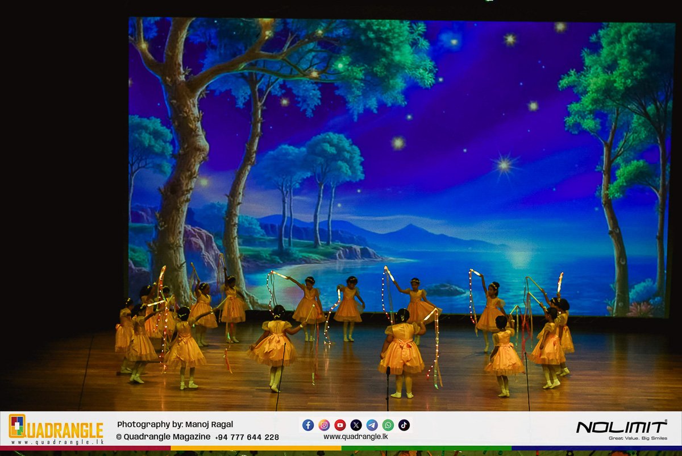This screenshot has height=456, width=682.
Task: Open the Facebook social icon
Action: 308,425
